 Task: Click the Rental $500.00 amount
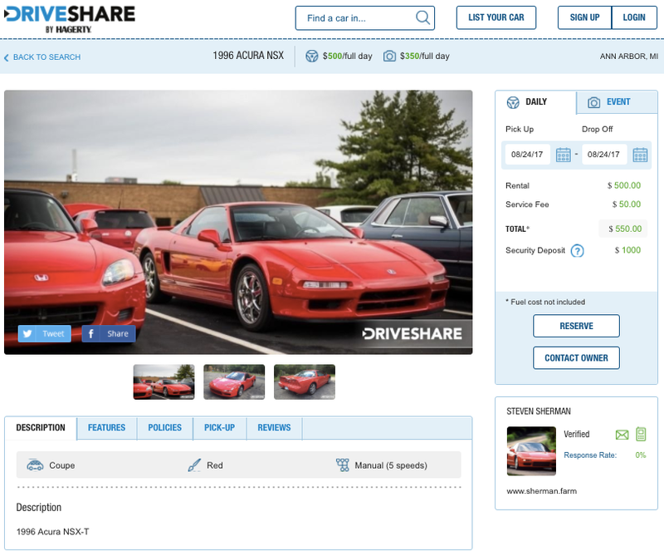click(x=624, y=186)
